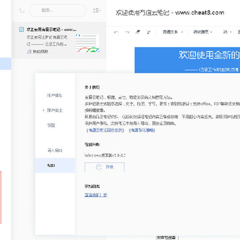This screenshot has width=240, height=240.
Task: Undo the last edit in editor toolbar
Action: pyautogui.click(x=116, y=32)
